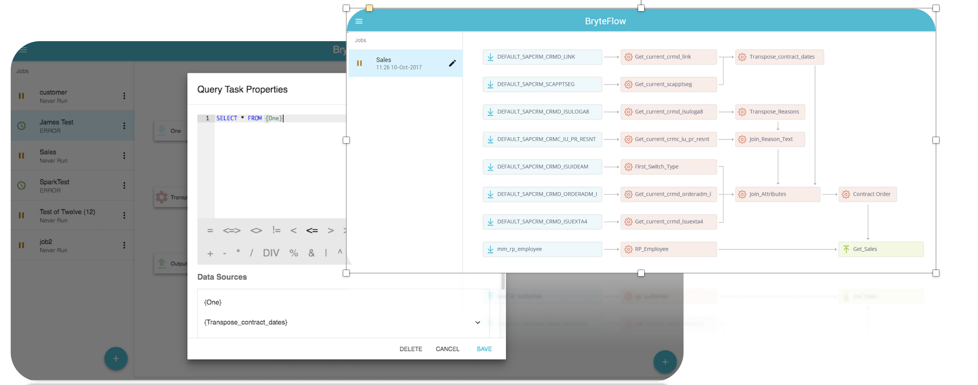The image size is (978, 385).
Task: Open the three-dot menu for Test of Twelve
Action: (124, 215)
